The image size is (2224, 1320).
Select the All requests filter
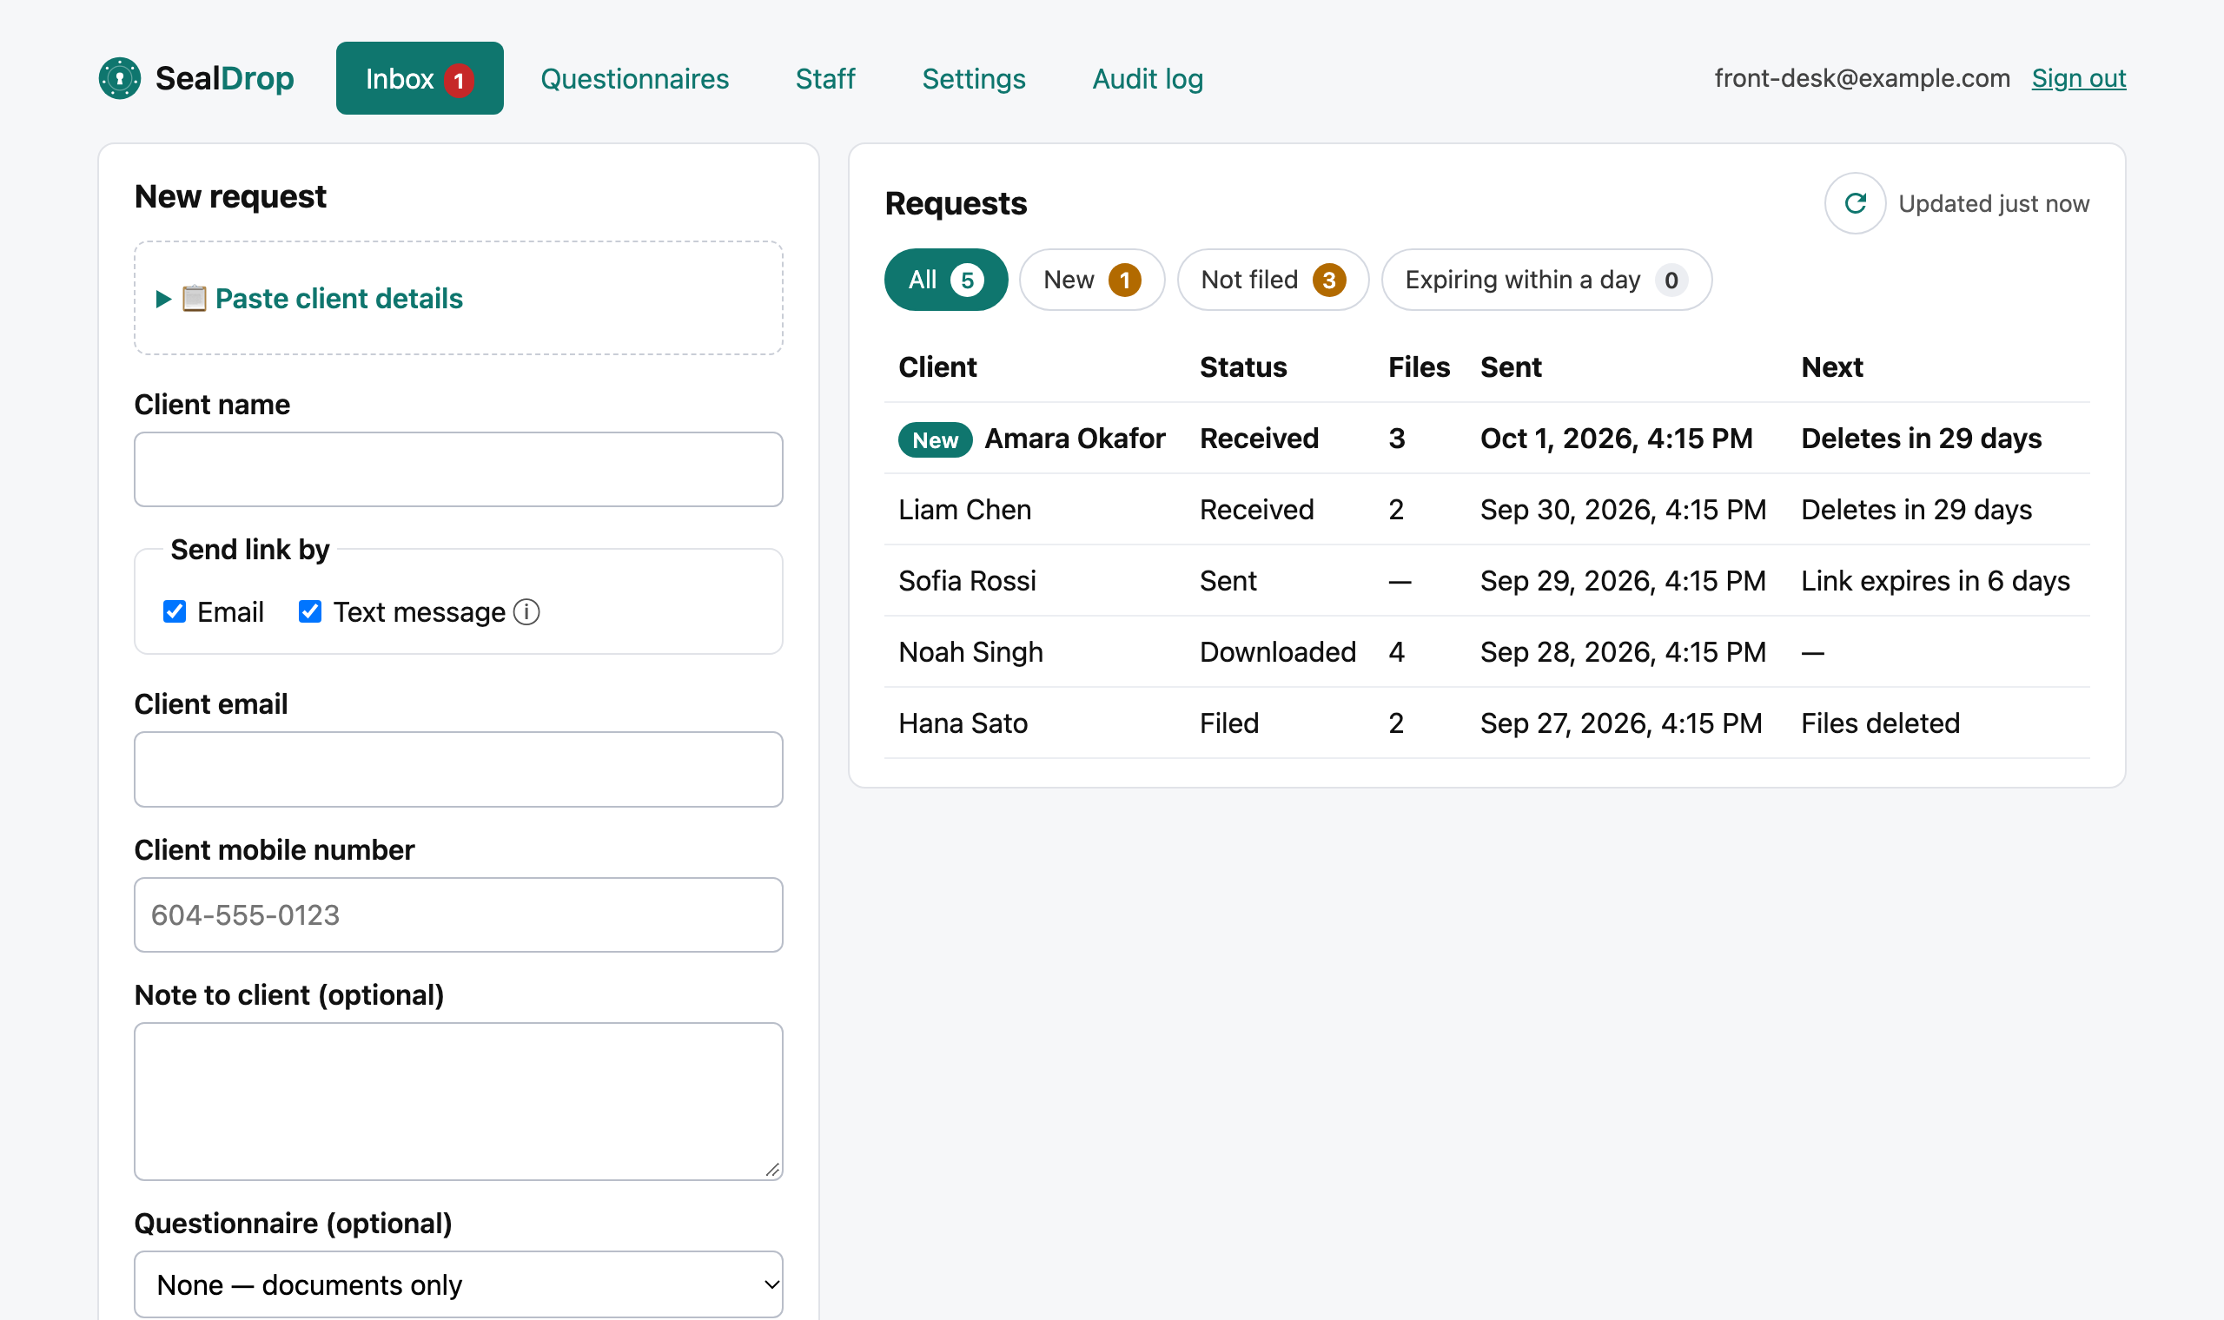(946, 280)
